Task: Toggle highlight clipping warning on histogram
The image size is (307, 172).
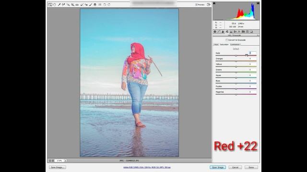Action: click(x=258, y=3)
